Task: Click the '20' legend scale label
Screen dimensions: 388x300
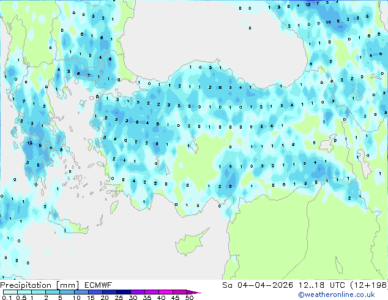Action: [x=105, y=298]
